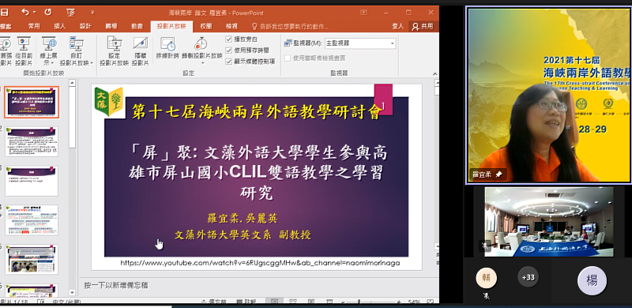Click 文藻外語大學英文系 副教授 text
The height and width of the screenshot is (308, 632).
[x=243, y=235]
